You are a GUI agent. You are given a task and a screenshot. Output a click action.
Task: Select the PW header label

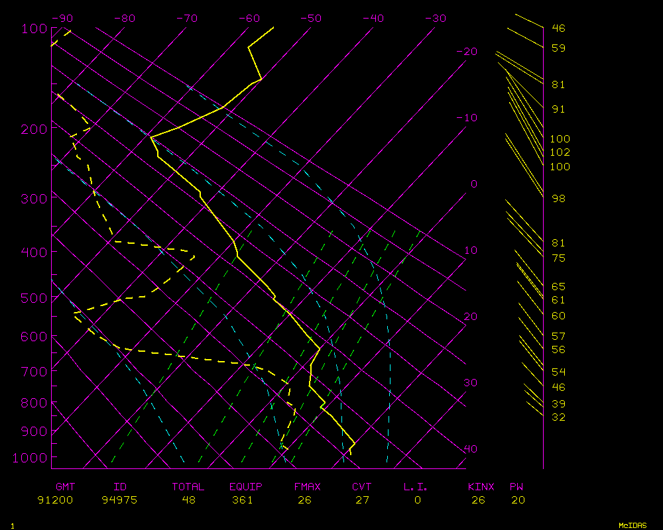click(517, 487)
